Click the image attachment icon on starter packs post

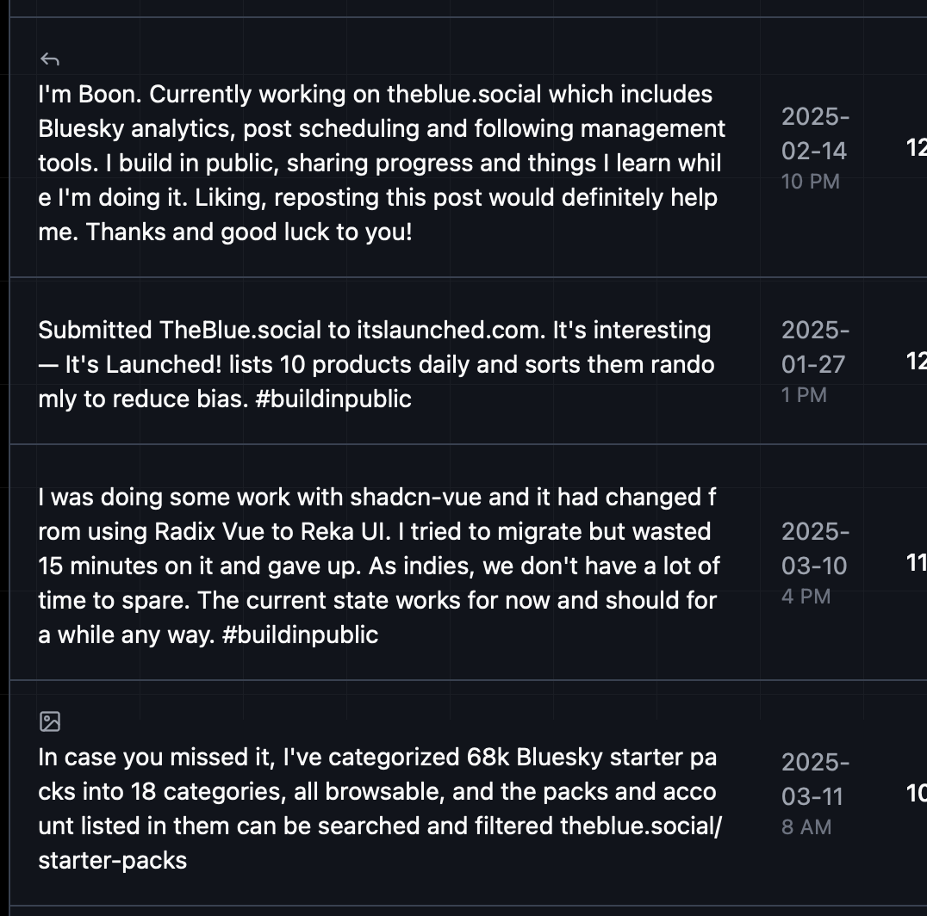(50, 721)
